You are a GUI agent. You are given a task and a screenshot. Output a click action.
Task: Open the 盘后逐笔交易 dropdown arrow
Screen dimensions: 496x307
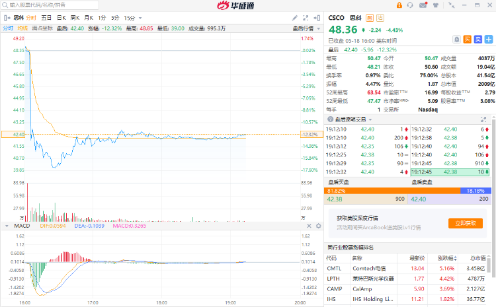click(370, 119)
